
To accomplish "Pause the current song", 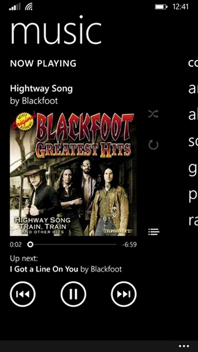I will tap(73, 294).
